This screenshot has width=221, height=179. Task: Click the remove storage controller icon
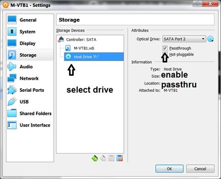[x=103, y=158]
